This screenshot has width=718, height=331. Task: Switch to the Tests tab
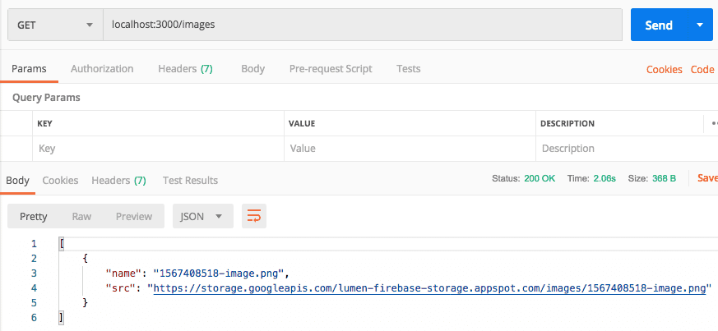pyautogui.click(x=409, y=69)
